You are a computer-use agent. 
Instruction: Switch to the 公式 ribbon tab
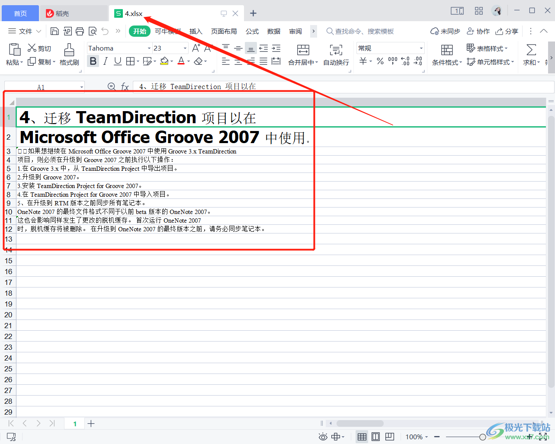pos(252,31)
